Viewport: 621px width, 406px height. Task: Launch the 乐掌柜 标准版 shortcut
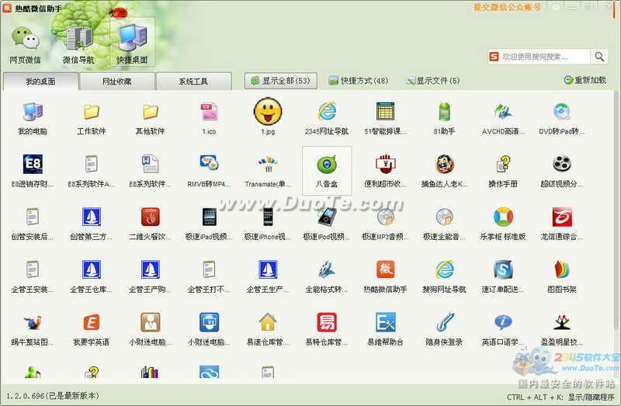tap(503, 224)
